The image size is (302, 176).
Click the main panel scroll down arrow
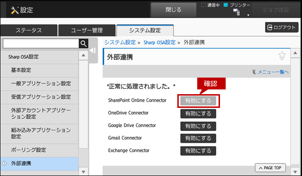[295, 171]
